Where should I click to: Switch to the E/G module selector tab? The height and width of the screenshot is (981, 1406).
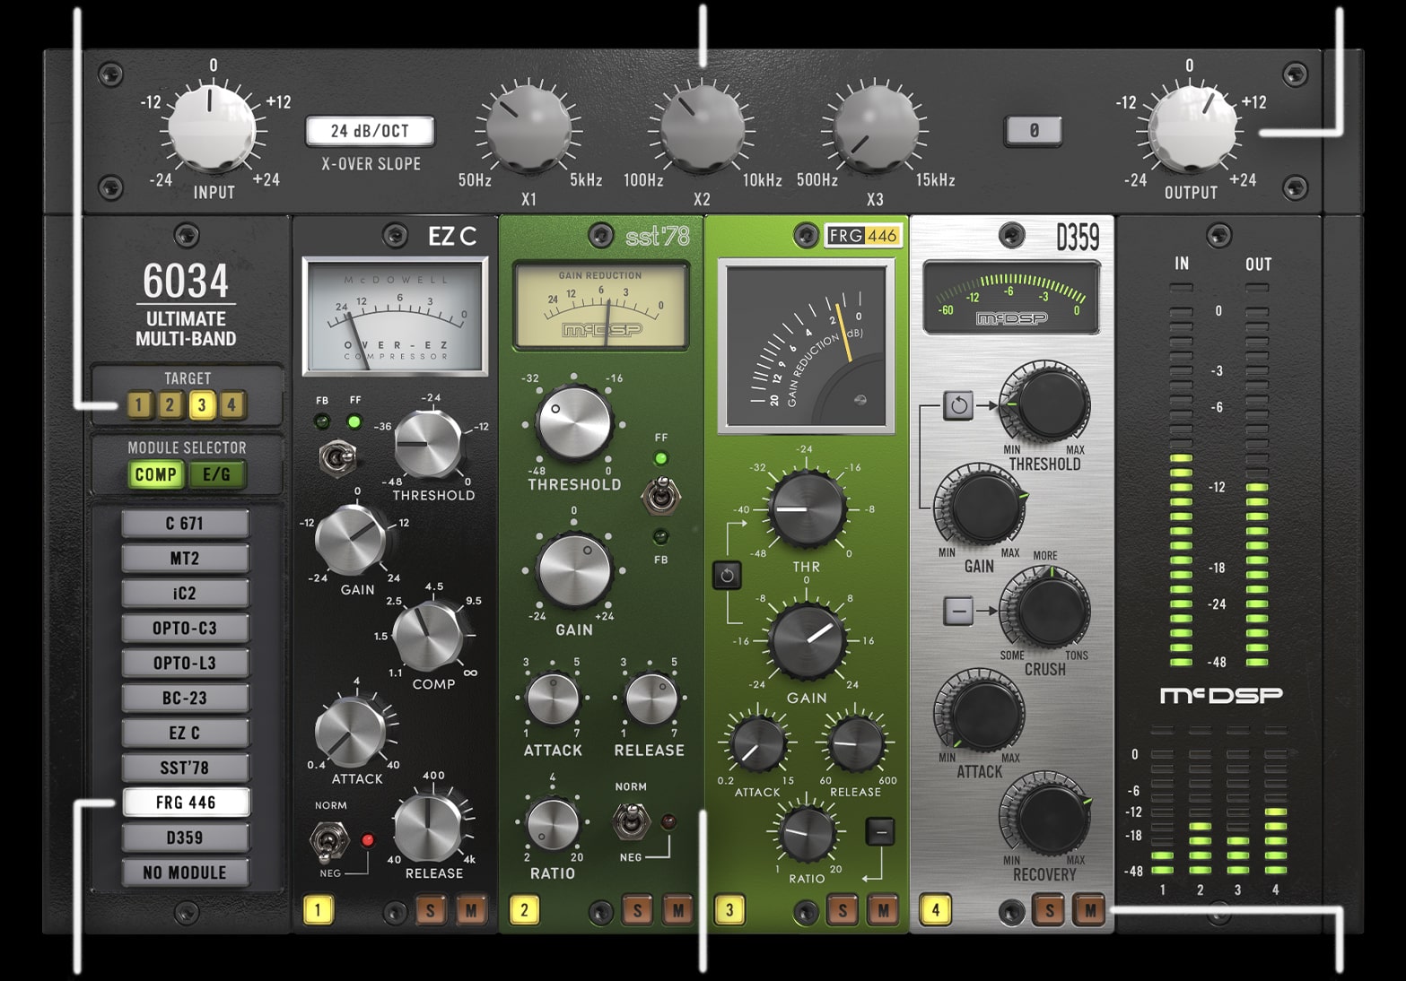[216, 474]
